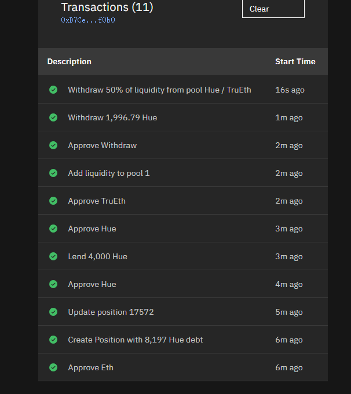Select 'Lend 4,000 Hue' transaction

click(98, 256)
